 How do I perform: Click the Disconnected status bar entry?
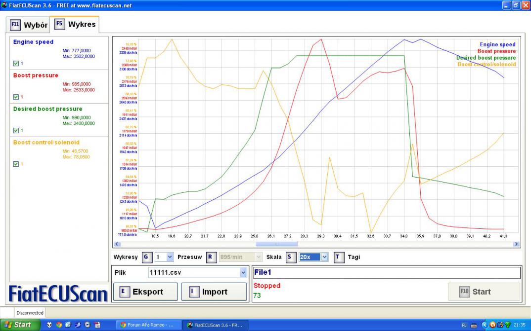(30, 313)
